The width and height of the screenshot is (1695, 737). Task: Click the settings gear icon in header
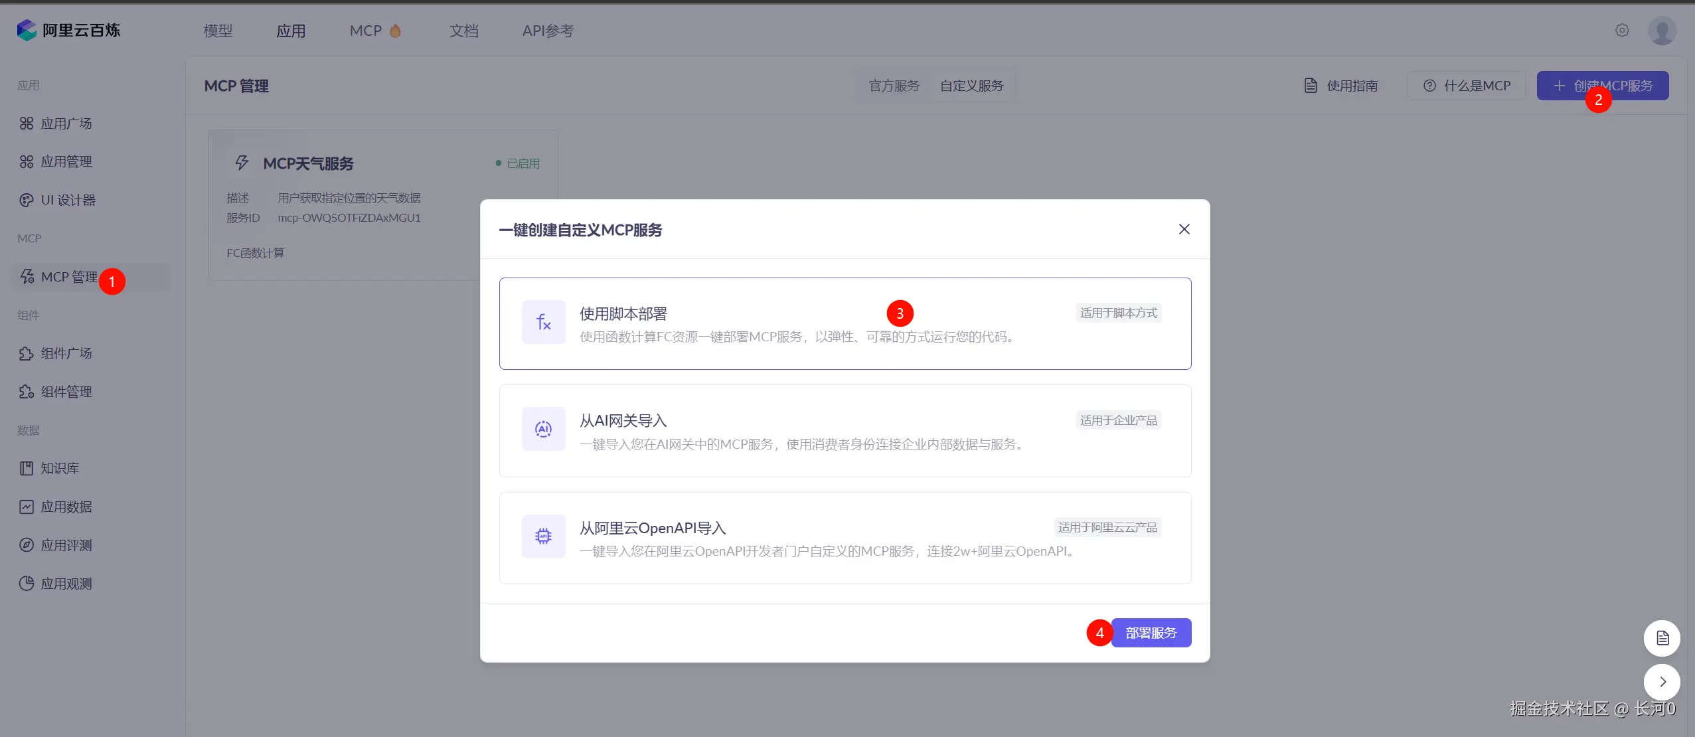[x=1622, y=31]
